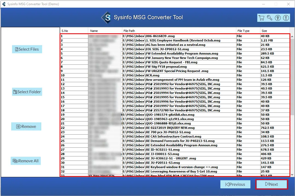The width and height of the screenshot is (295, 196).
Task: Click the Select Files button
Action: pyautogui.click(x=27, y=49)
